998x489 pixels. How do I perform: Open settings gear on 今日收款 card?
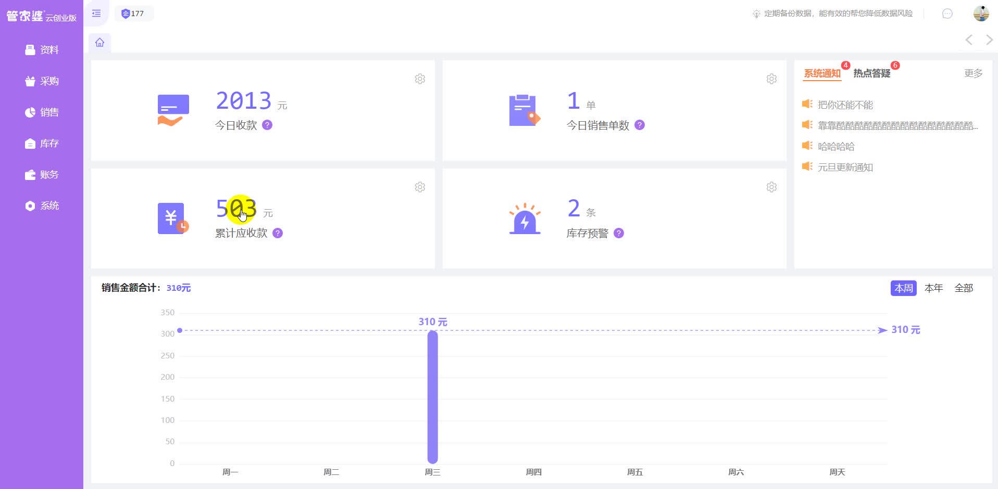coord(420,79)
